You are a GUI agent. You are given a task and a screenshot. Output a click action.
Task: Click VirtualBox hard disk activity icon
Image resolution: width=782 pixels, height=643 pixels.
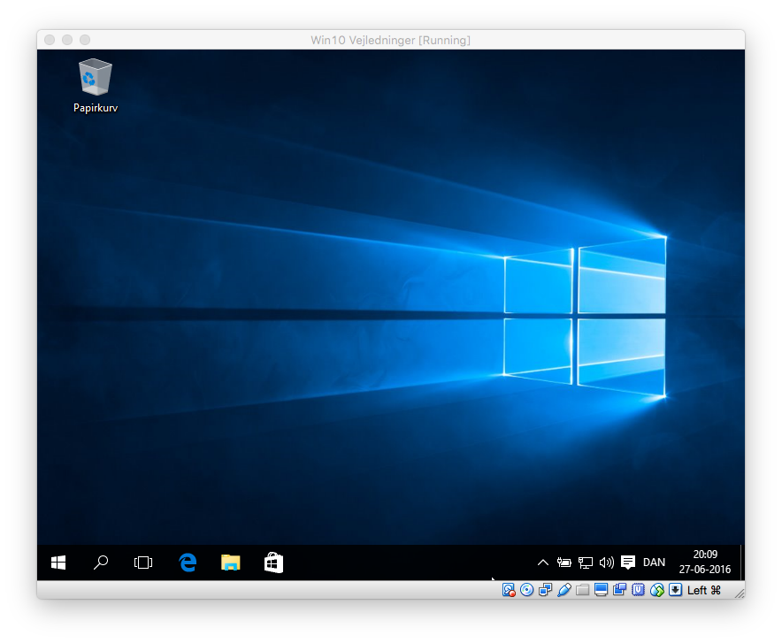(x=508, y=590)
